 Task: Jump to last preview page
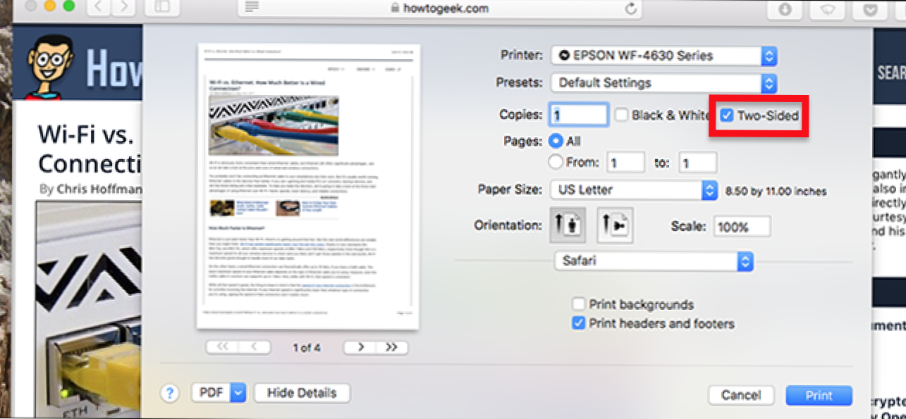click(x=392, y=347)
